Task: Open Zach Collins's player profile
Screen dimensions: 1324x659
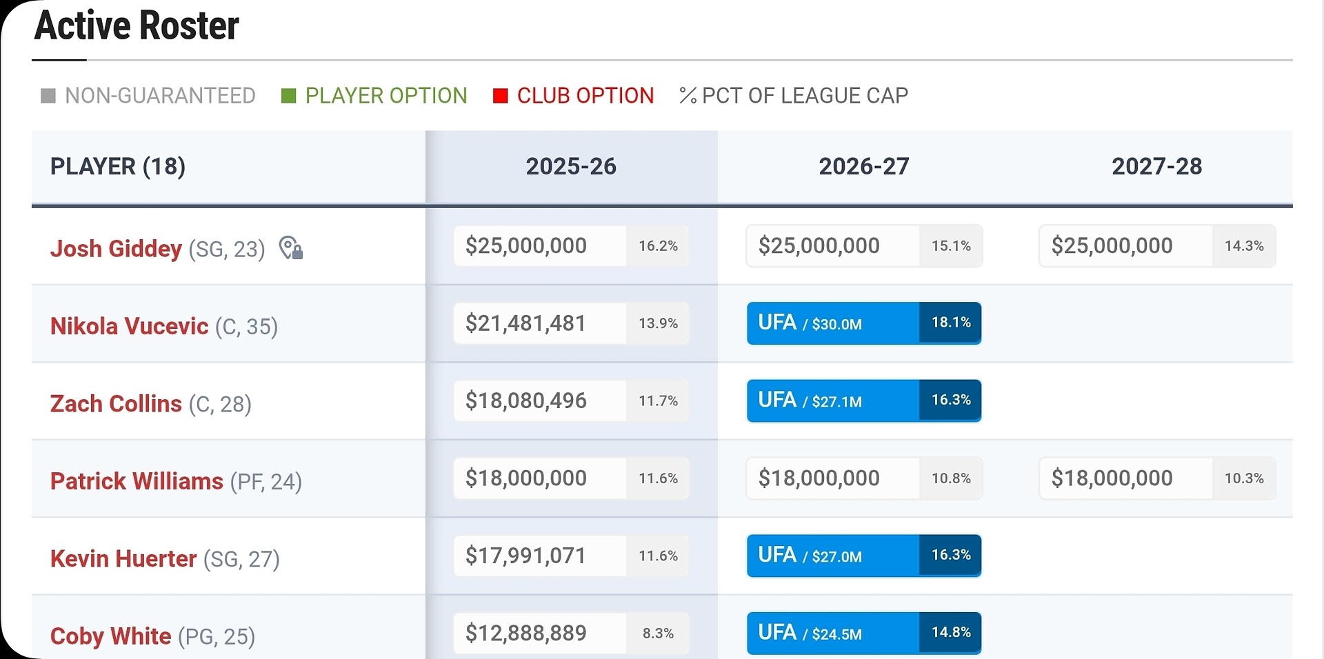Action: pyautogui.click(x=116, y=403)
